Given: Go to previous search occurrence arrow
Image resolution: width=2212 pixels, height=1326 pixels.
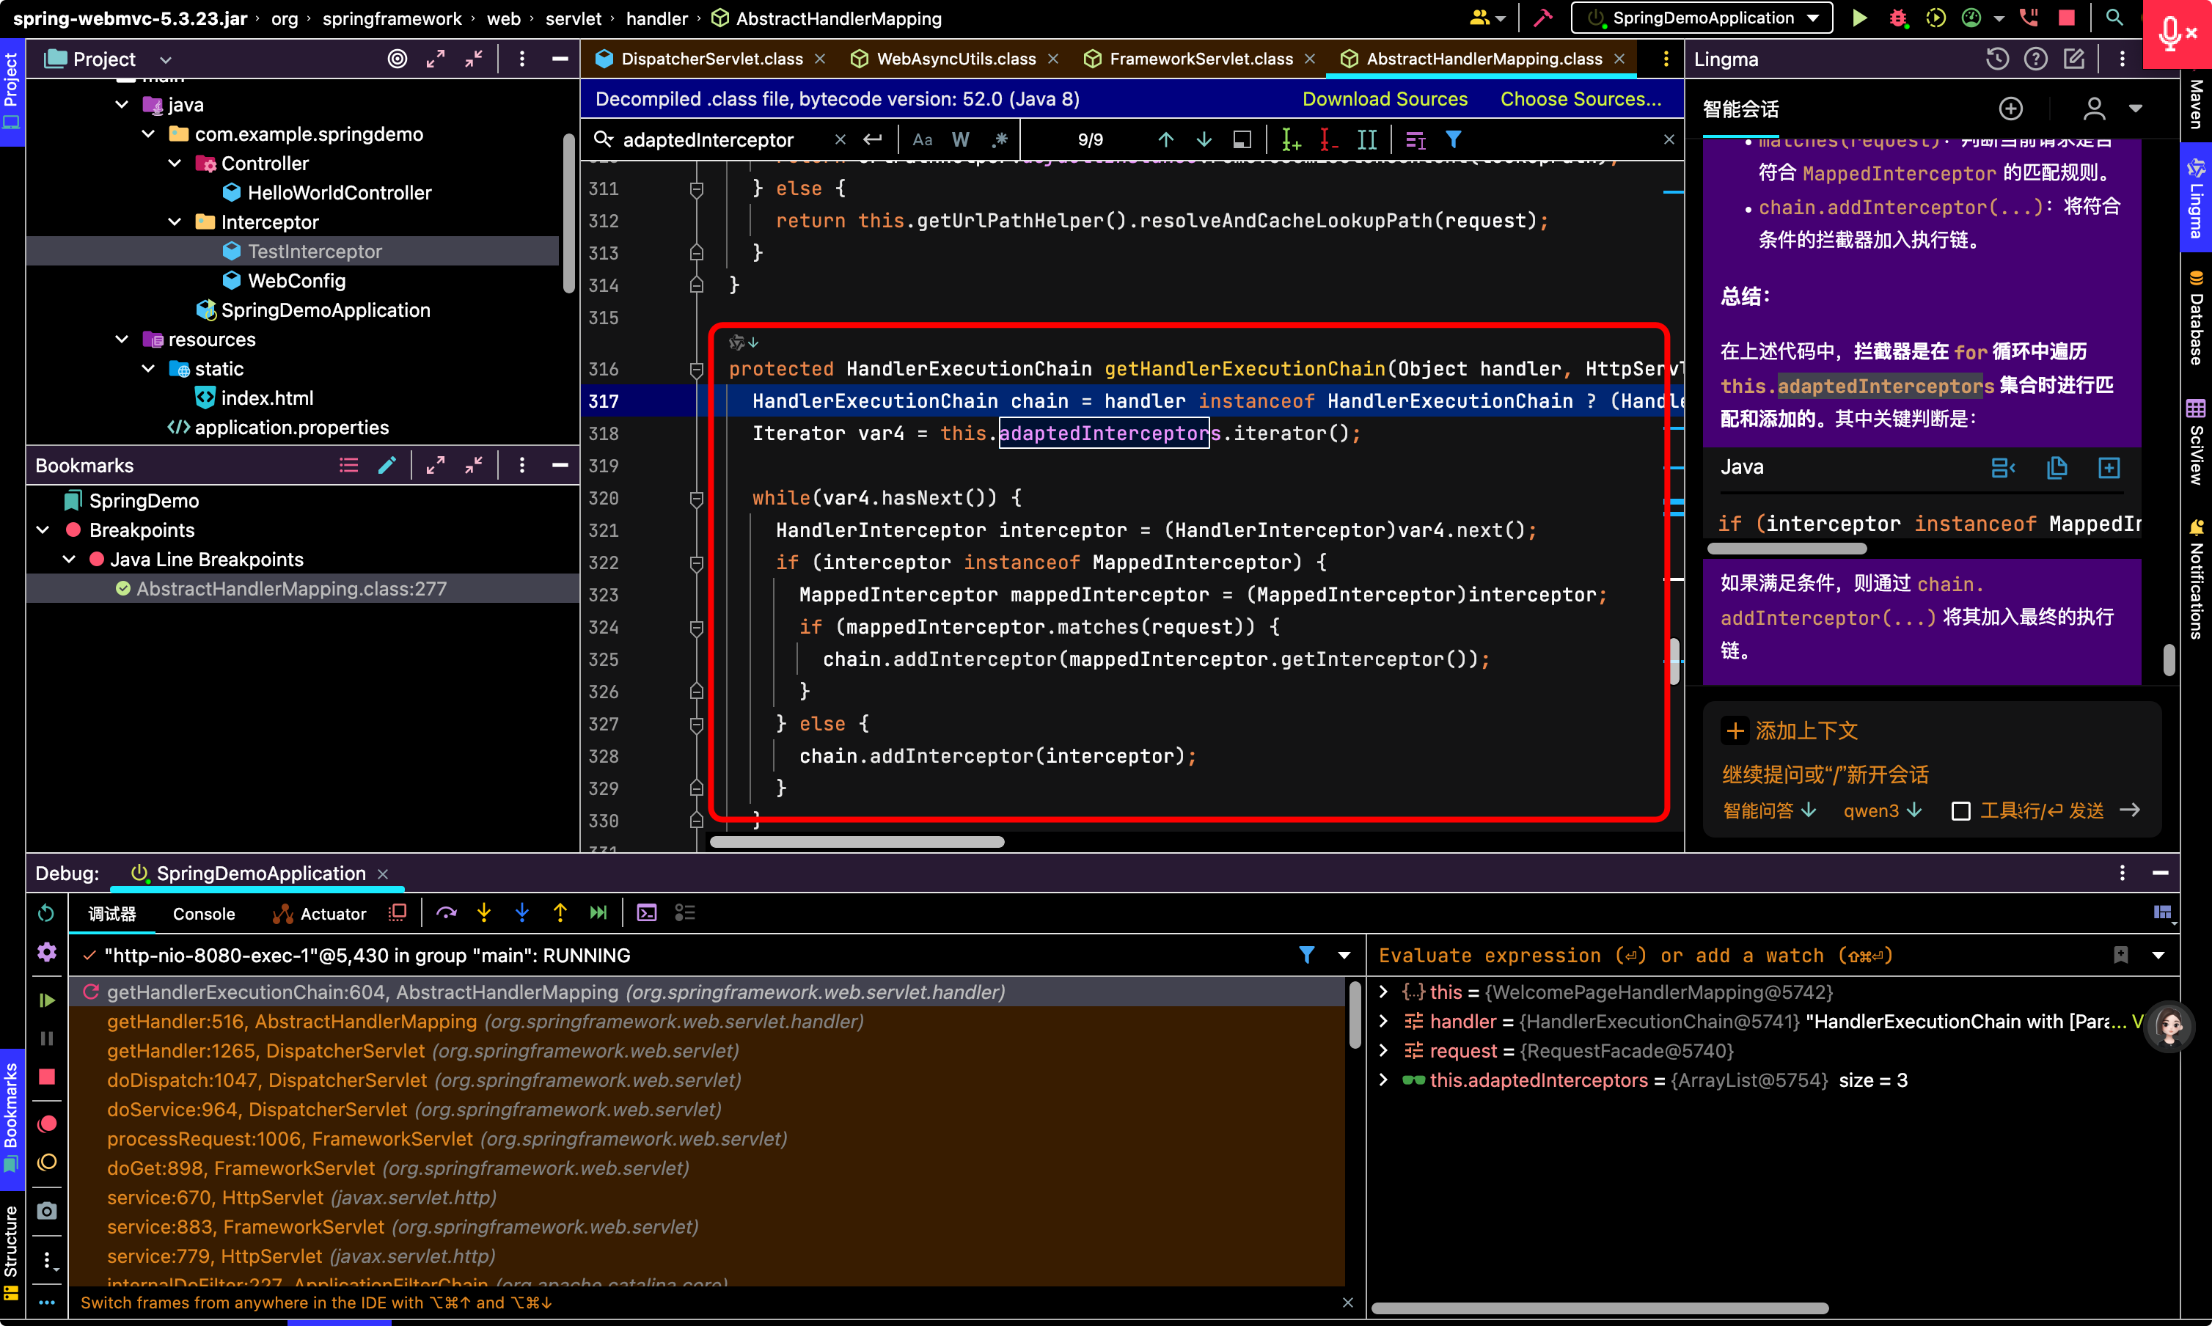Looking at the screenshot, I should (1166, 139).
